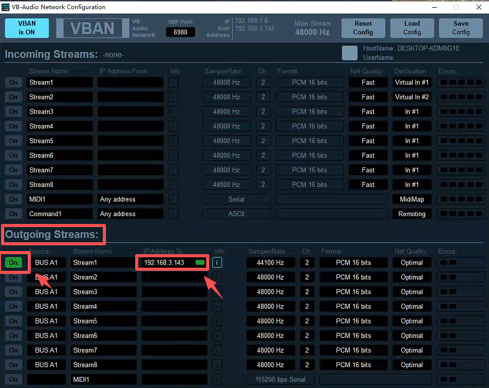The image size is (489, 388).
Task: Turn off VBAN with the VBAN is ON button
Action: [27, 28]
